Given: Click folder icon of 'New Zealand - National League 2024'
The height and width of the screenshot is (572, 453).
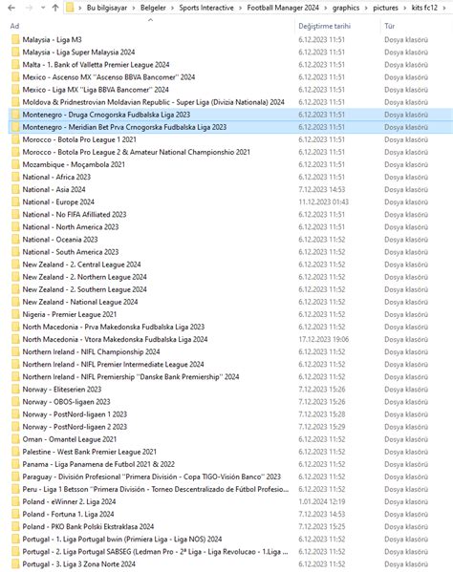Looking at the screenshot, I should point(15,302).
